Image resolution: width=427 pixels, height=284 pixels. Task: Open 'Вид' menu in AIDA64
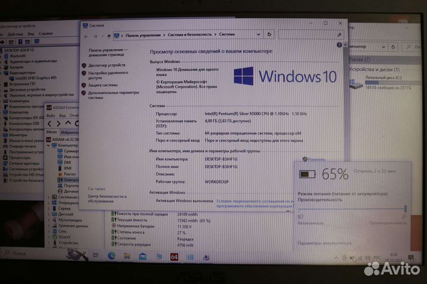tap(62, 115)
